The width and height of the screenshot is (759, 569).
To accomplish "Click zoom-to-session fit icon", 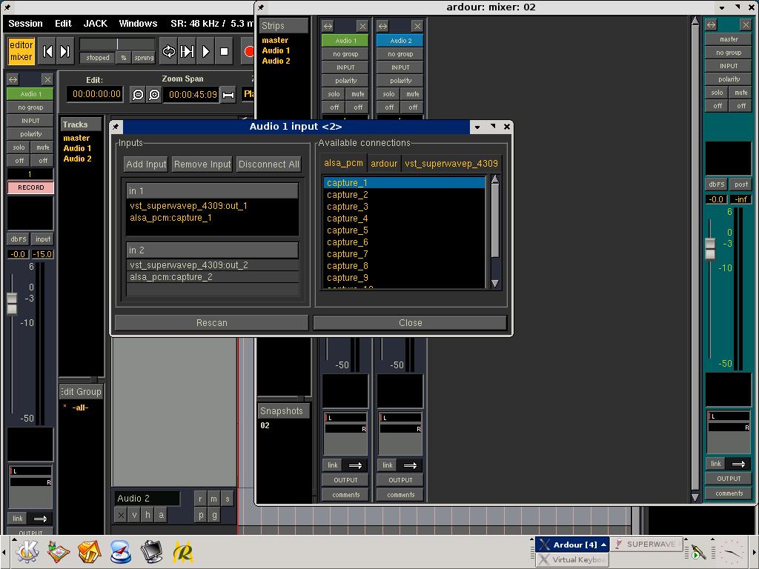I will pos(228,95).
